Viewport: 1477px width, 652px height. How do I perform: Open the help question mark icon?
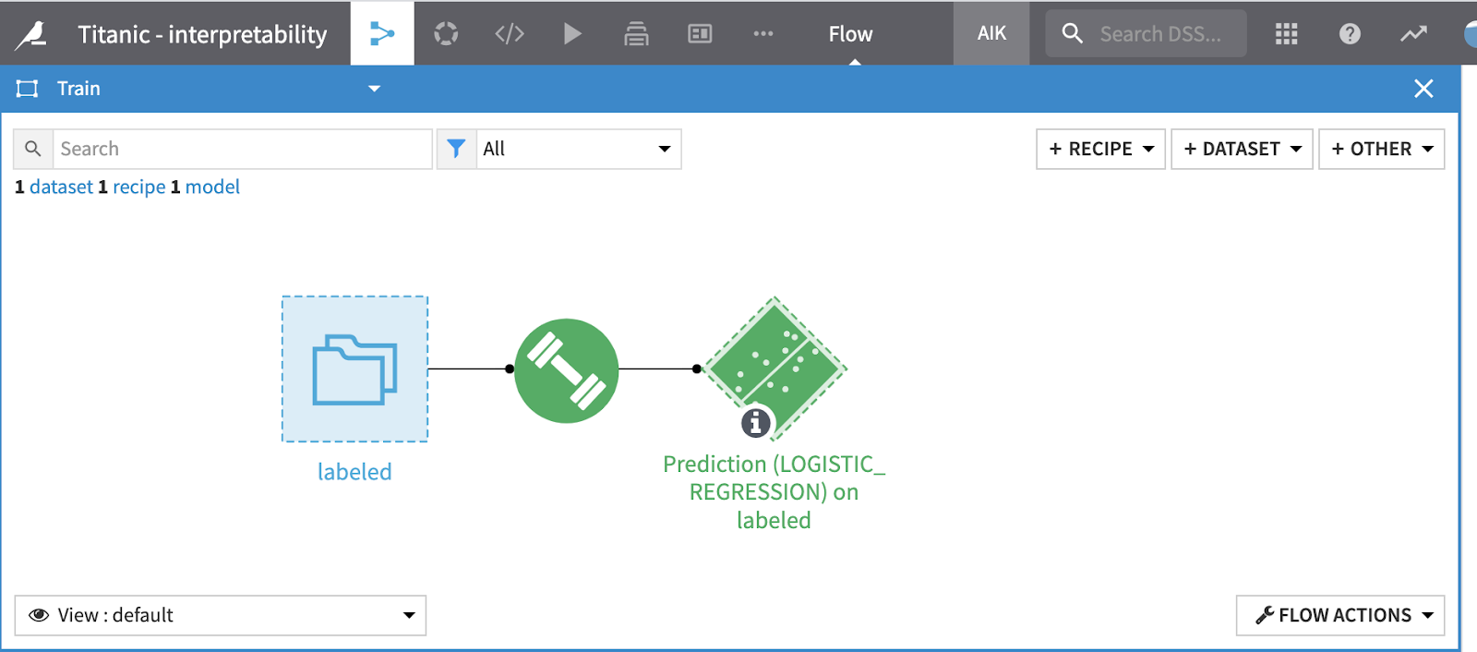coord(1350,34)
